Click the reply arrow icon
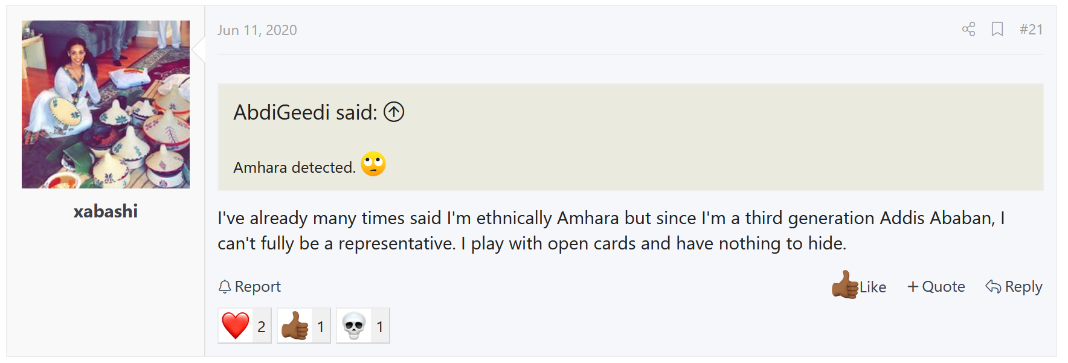The image size is (1068, 363). click(x=993, y=286)
